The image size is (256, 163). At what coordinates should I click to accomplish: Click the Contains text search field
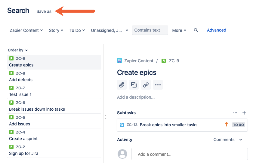coord(150,30)
